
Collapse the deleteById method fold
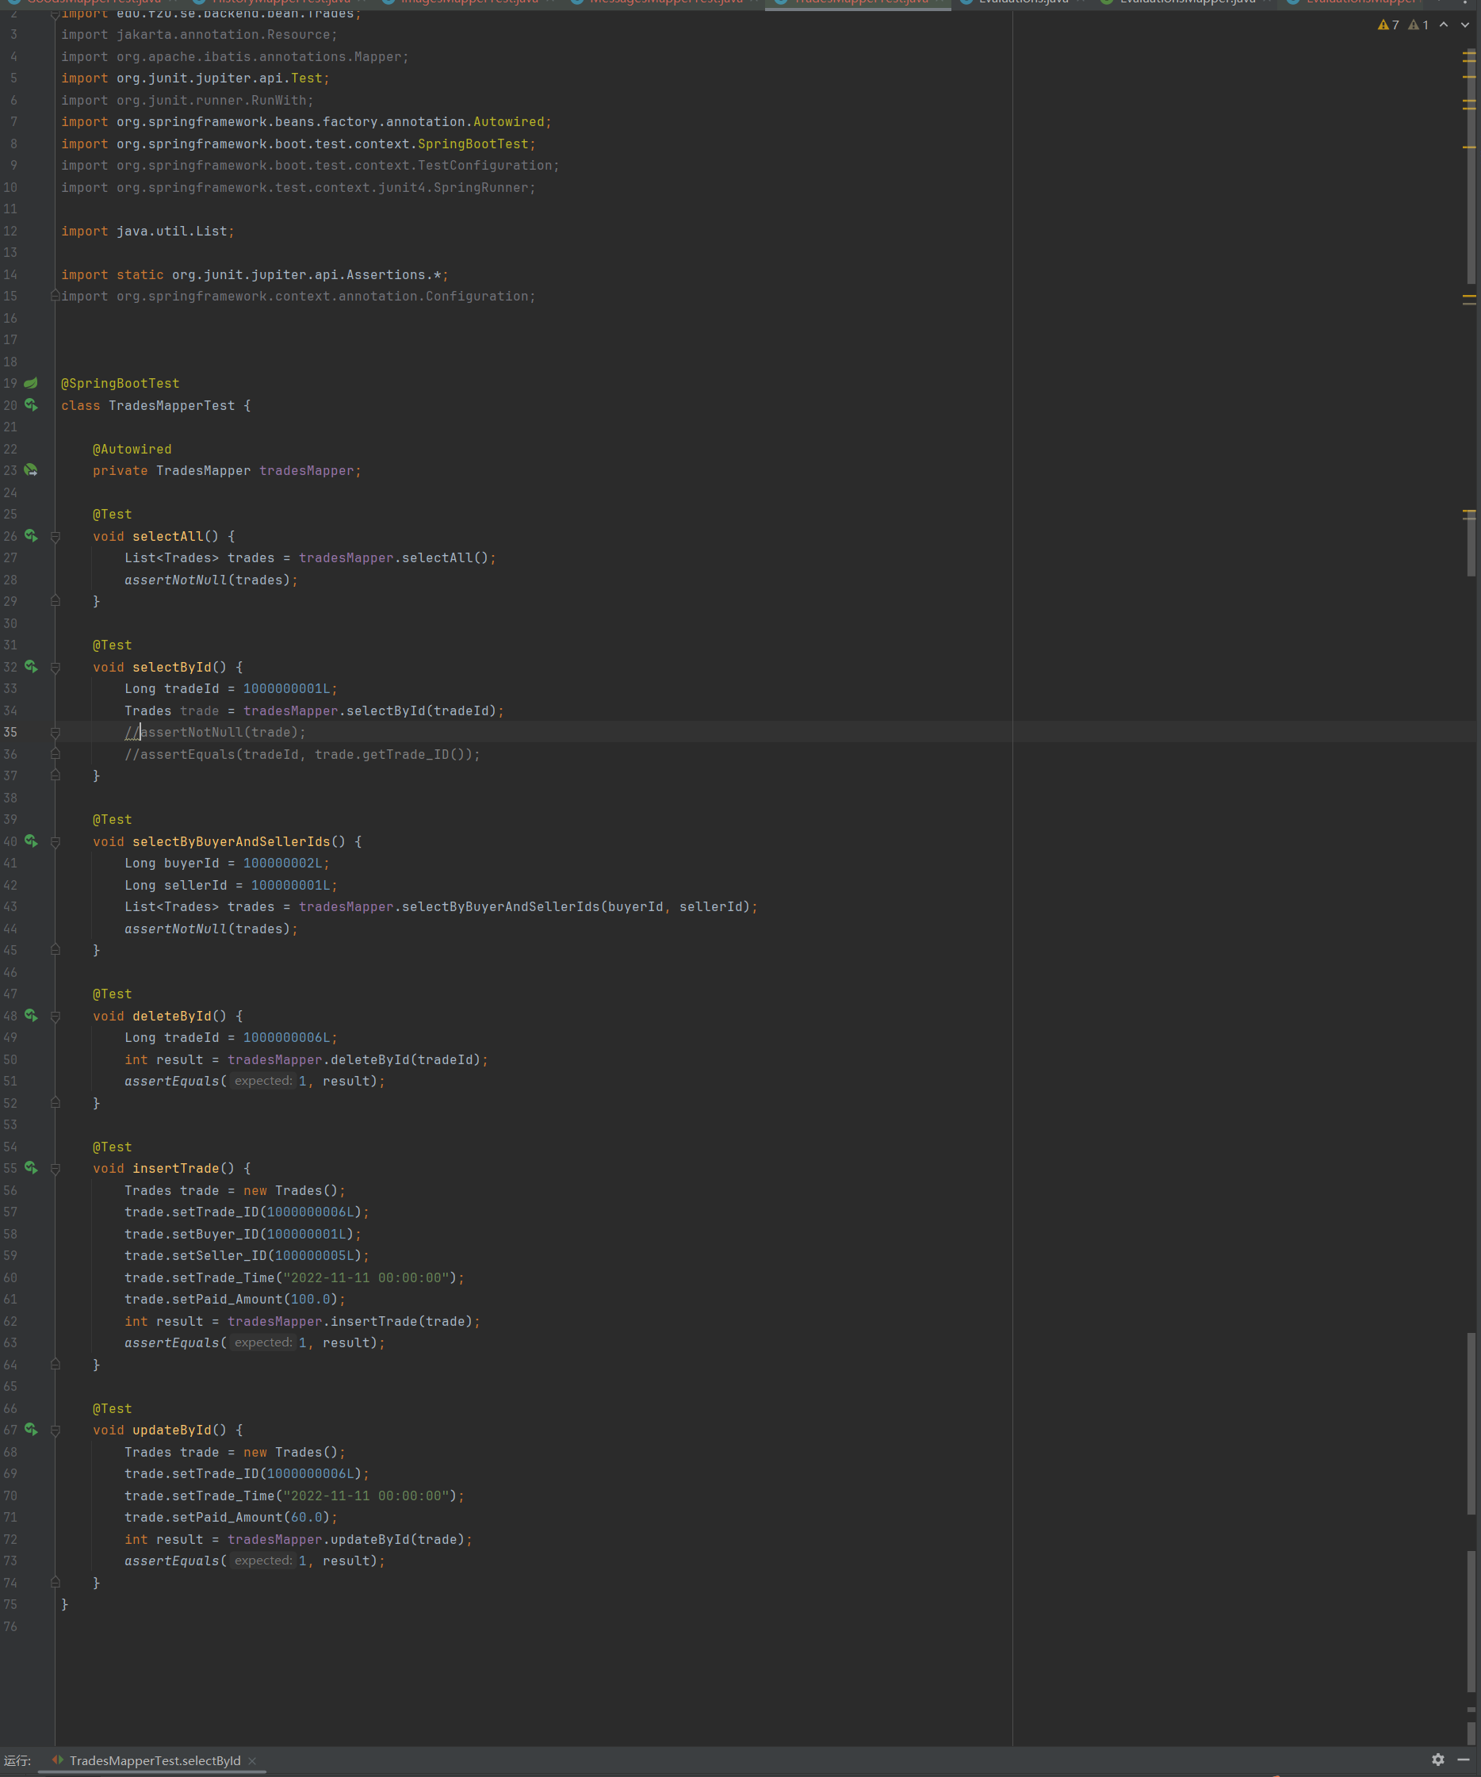pos(55,1017)
